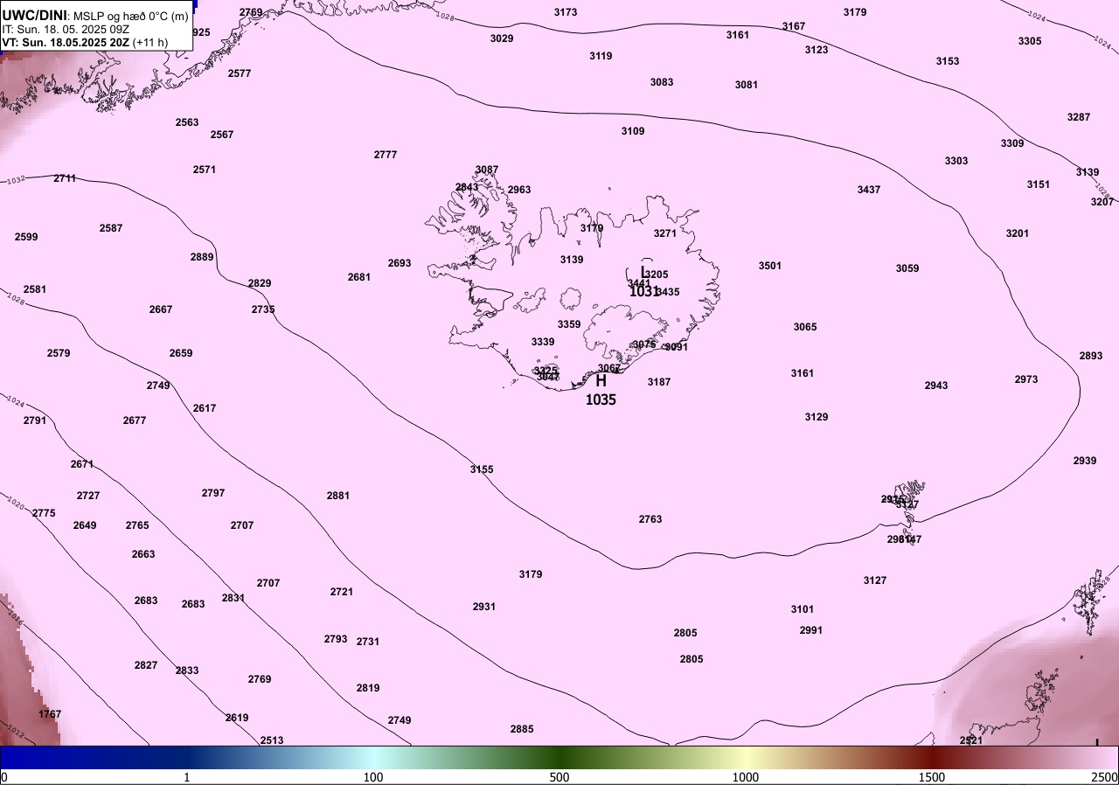Click the height value 2889
The height and width of the screenshot is (785, 1119).
[202, 257]
